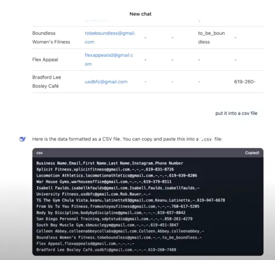The width and height of the screenshot is (275, 260).
Task: Select the Bradford Lee Bosley Café table cell
Action: [47, 82]
